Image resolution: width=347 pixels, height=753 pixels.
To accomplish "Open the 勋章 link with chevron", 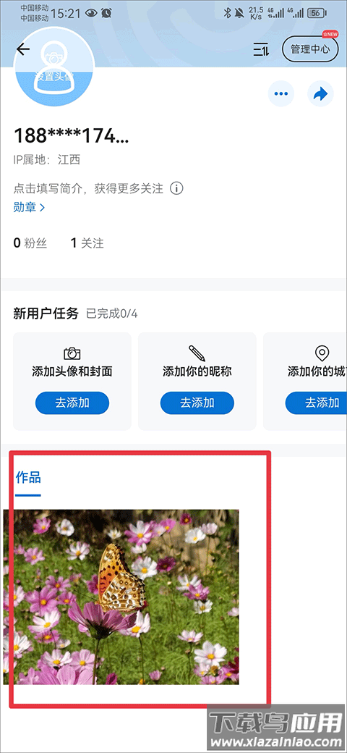I will 29,208.
